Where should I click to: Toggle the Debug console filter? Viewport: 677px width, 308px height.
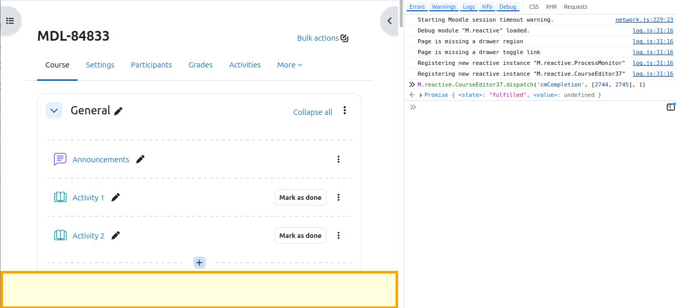508,7
